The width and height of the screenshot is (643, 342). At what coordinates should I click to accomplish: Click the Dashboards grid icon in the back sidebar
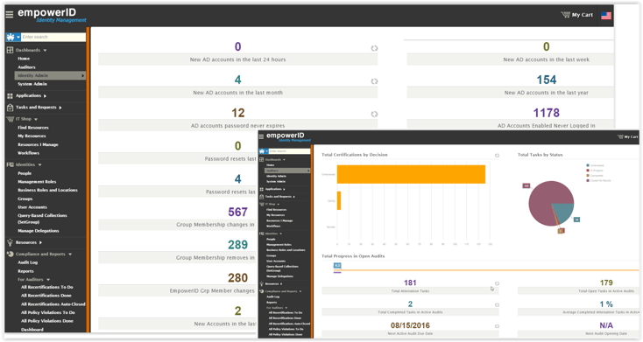click(10, 50)
